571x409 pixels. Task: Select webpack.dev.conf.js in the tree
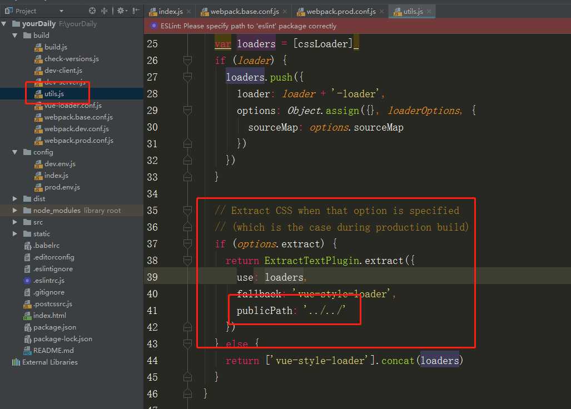[77, 129]
